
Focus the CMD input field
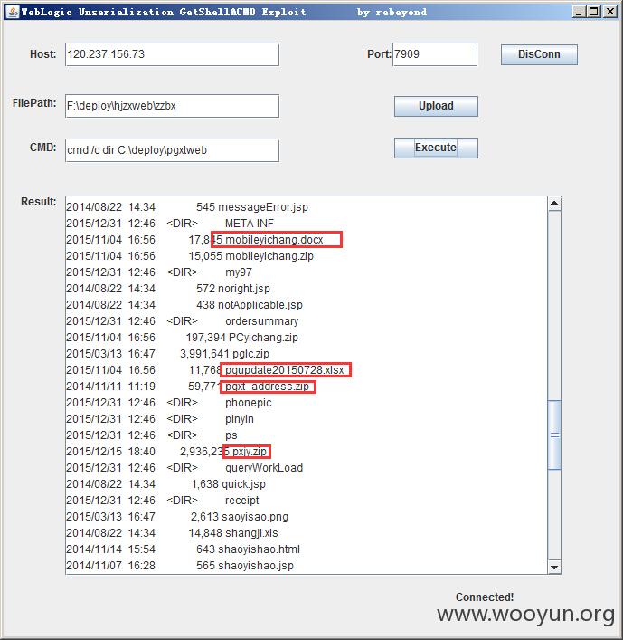click(x=172, y=150)
